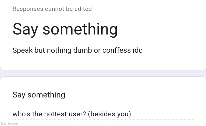206x126 pixels.
Task: Click the misspelled word "conffess" in description
Action: [115, 50]
